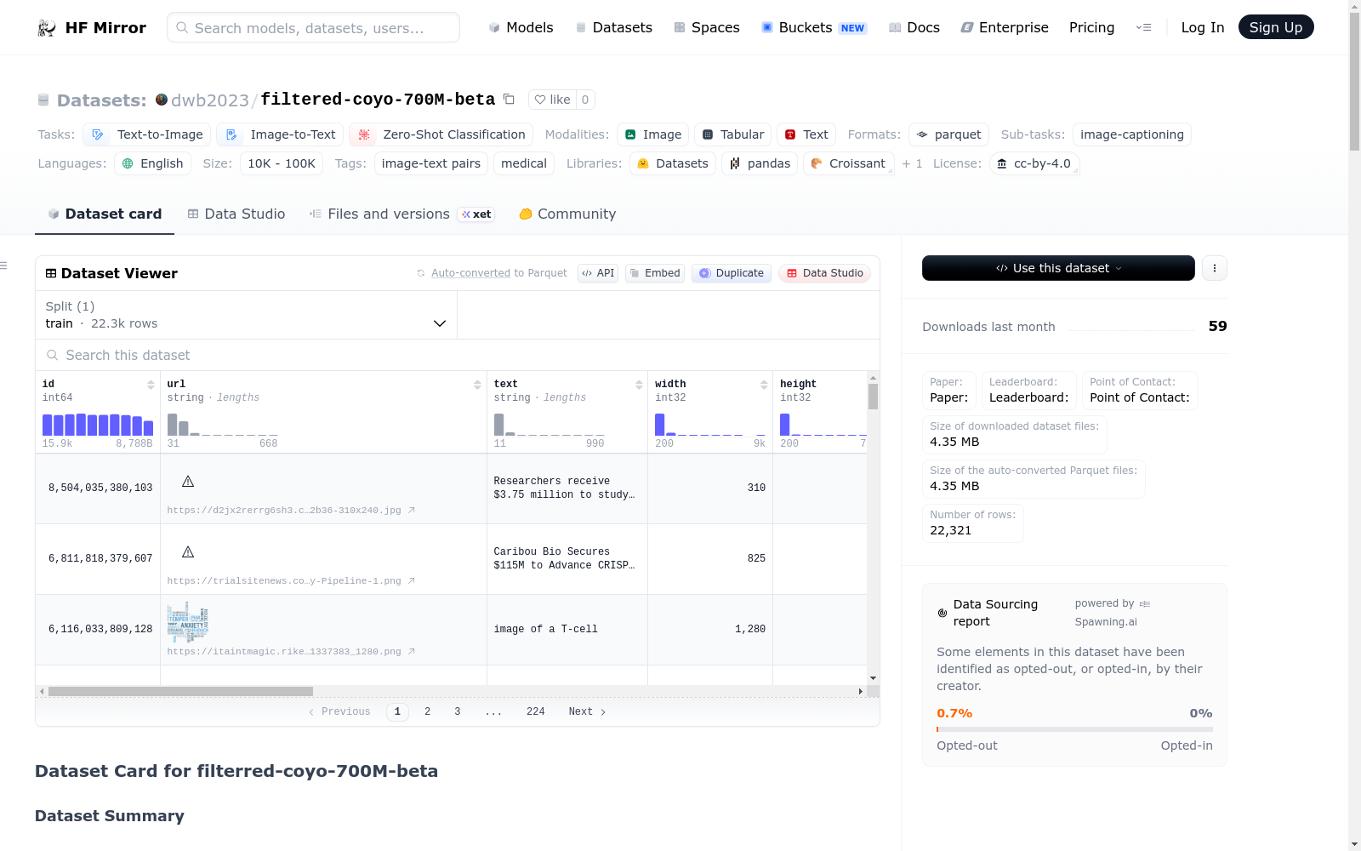This screenshot has height=851, width=1361.
Task: Sort the text column using its icon
Action: tap(639, 385)
